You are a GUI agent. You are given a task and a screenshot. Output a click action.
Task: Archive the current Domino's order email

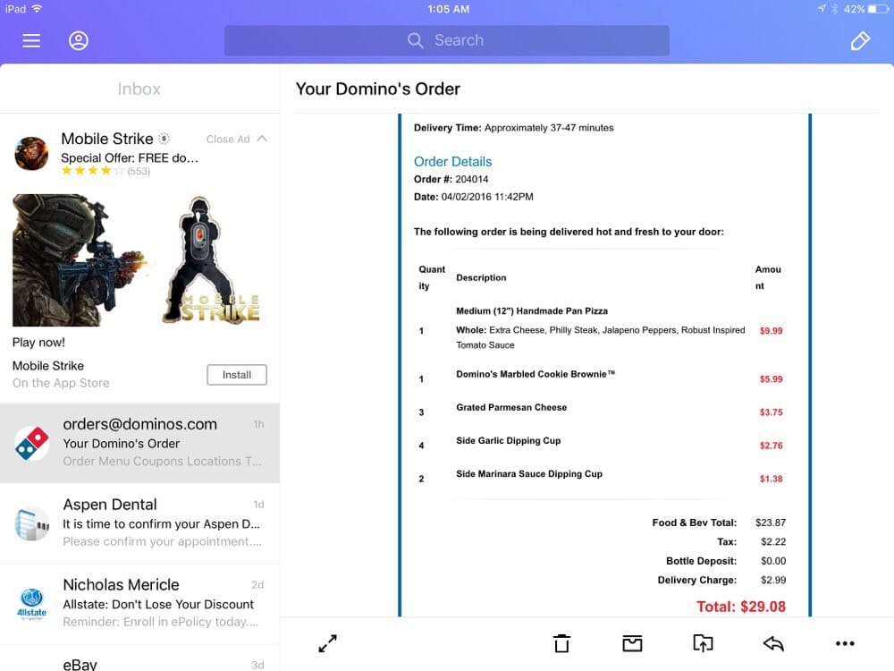[632, 642]
